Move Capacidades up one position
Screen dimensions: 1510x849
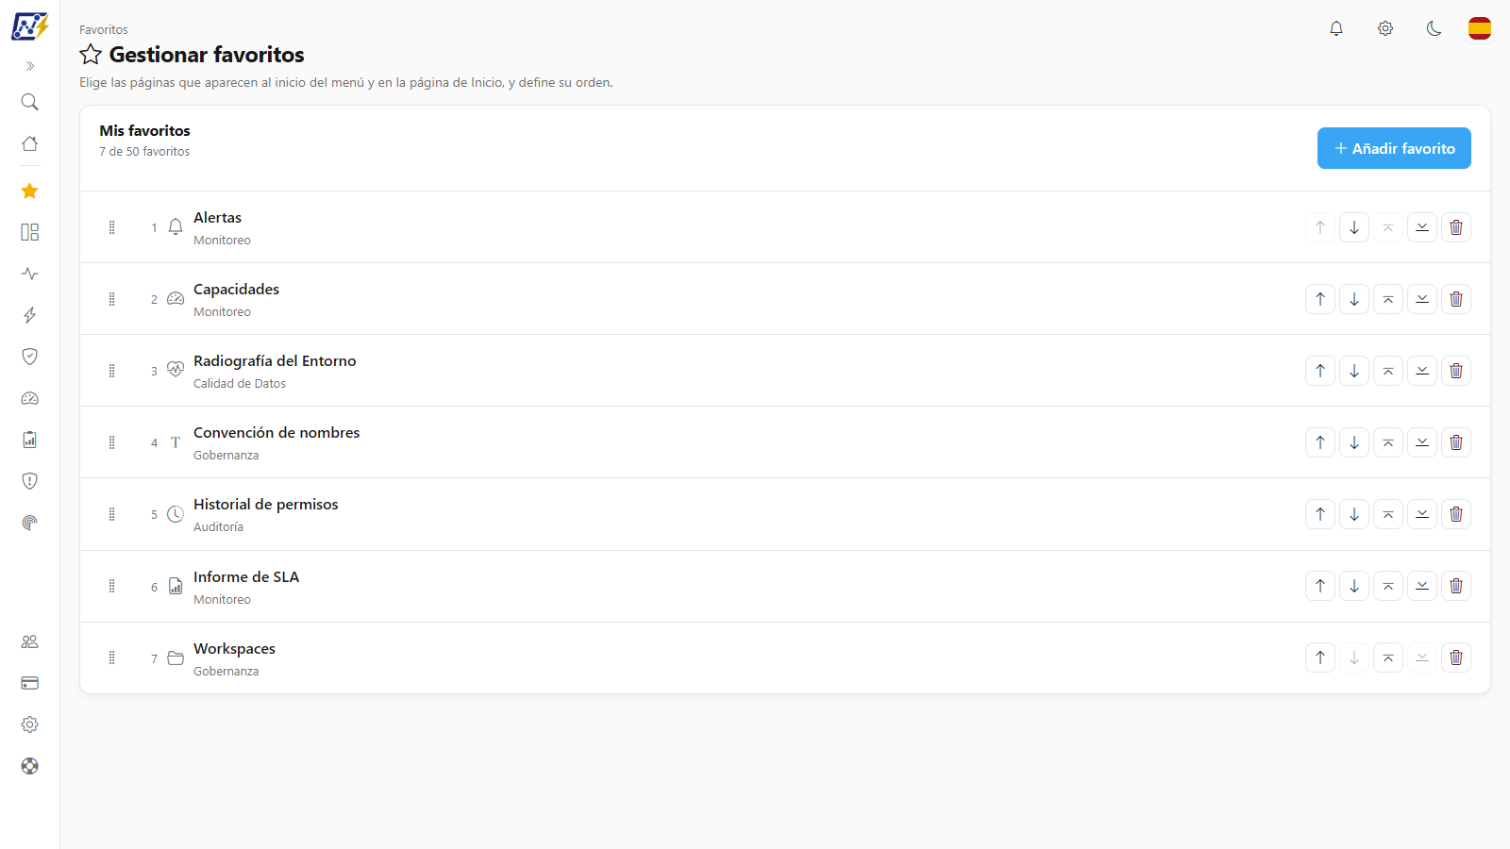[1320, 299]
